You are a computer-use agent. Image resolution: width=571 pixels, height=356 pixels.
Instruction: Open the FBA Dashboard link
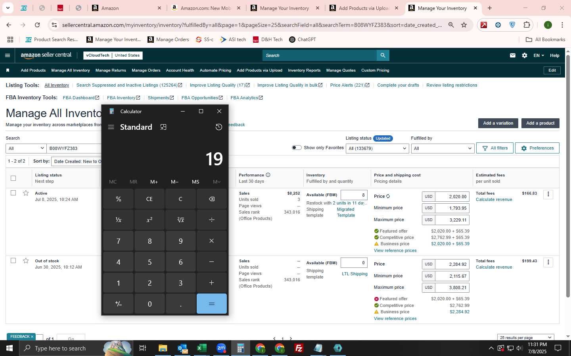tap(81, 98)
